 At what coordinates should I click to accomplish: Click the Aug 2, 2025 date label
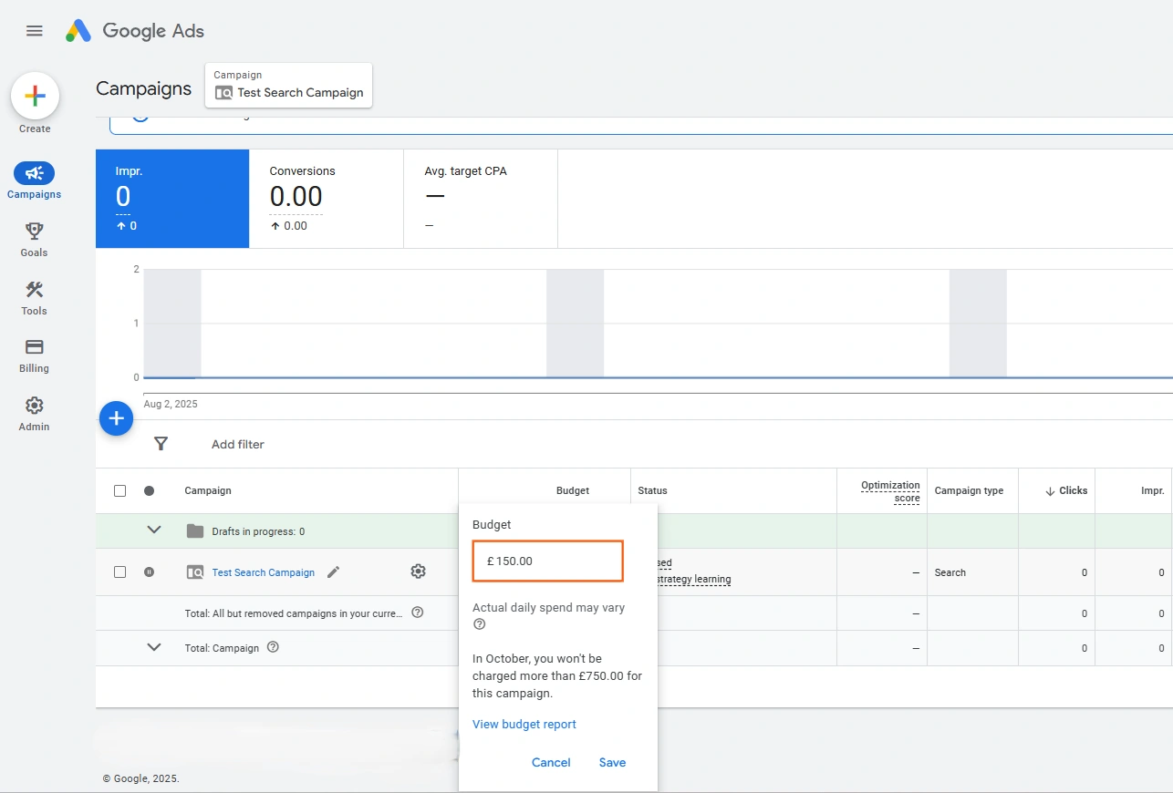(171, 404)
